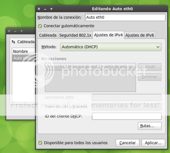Minimize the Editando Auto eth0 dialog
Image resolution: width=170 pixels, height=153 pixels.
pos(45,9)
